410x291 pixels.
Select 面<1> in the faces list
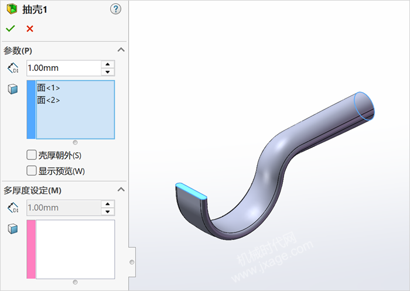[x=49, y=88]
